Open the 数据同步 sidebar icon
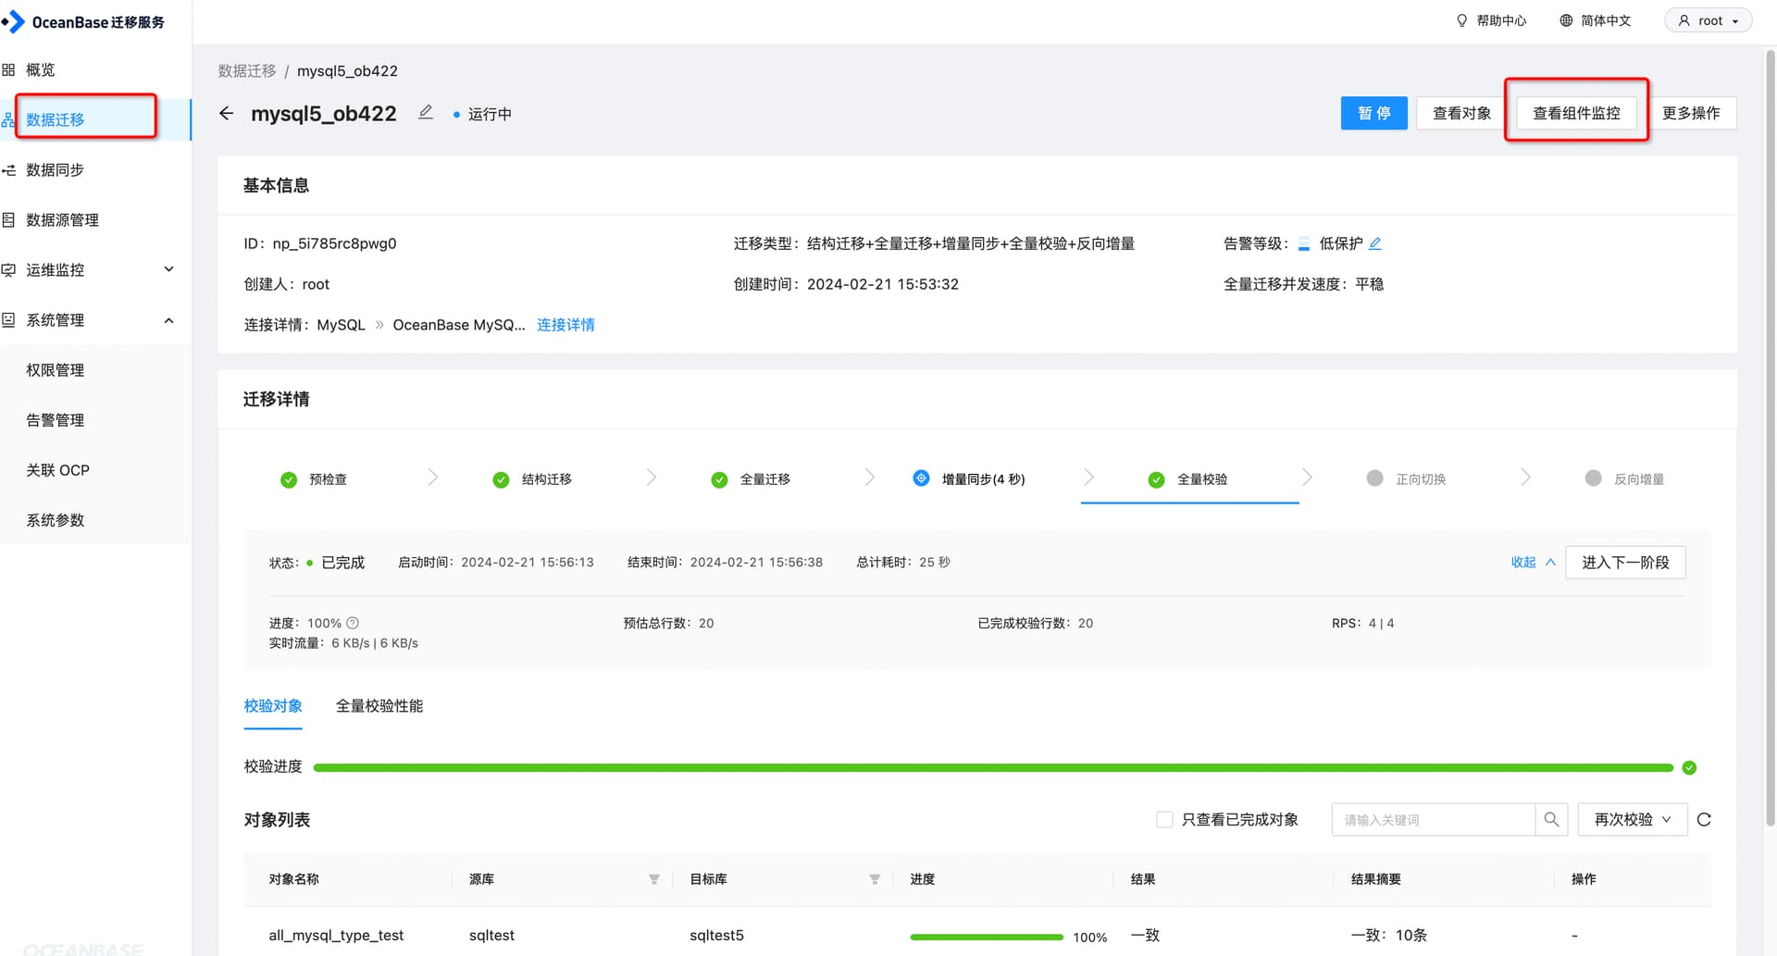This screenshot has height=956, width=1777. click(8, 170)
